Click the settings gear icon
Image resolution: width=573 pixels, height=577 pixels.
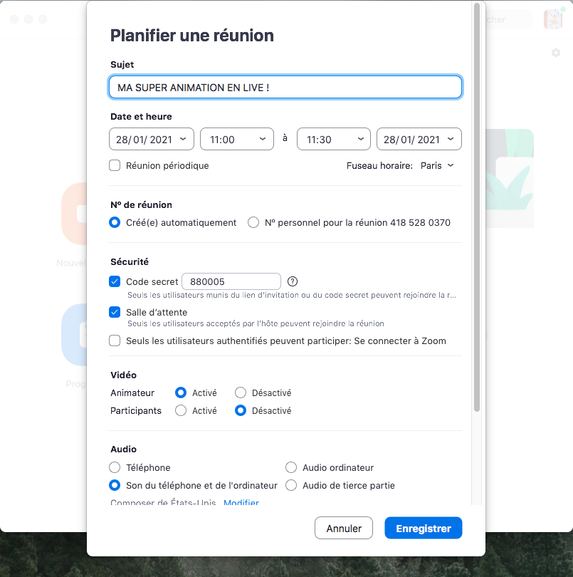[x=556, y=53]
